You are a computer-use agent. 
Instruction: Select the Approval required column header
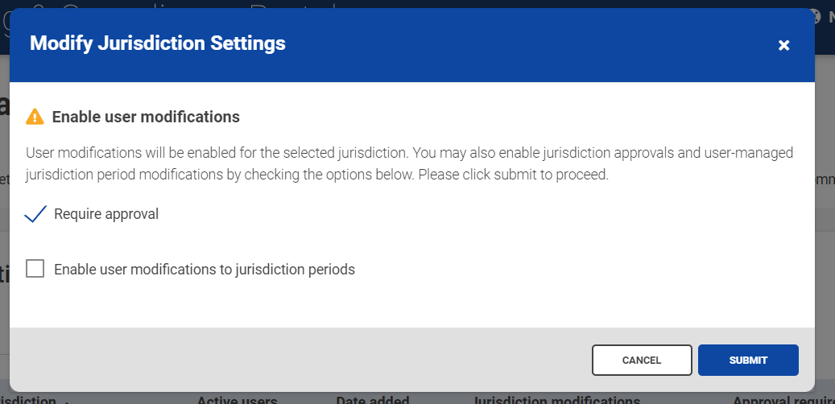781,399
